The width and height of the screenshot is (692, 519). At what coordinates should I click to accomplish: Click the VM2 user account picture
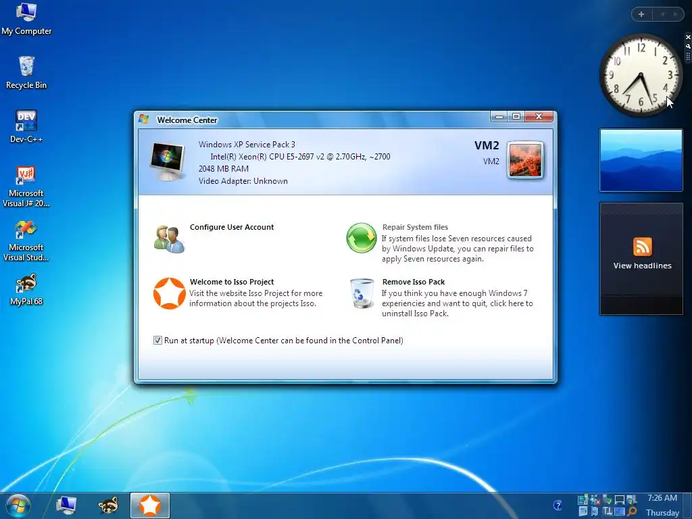[x=524, y=160]
